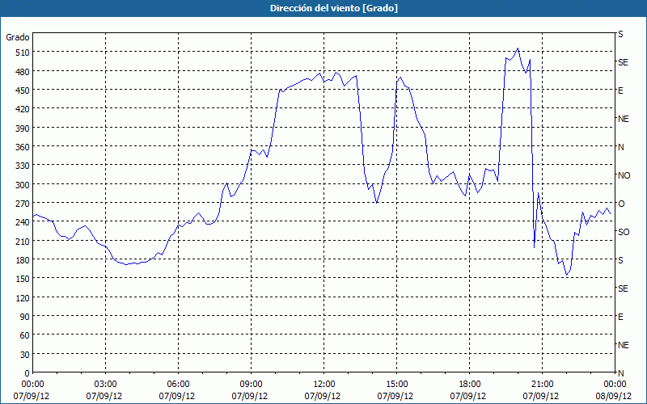Click the 210 degree axis label
This screenshot has height=404, width=647.
coord(23,241)
